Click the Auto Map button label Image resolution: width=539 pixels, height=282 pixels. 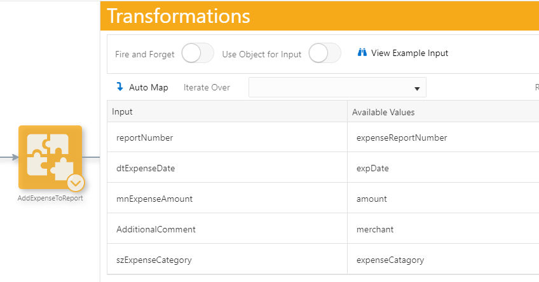pos(148,87)
